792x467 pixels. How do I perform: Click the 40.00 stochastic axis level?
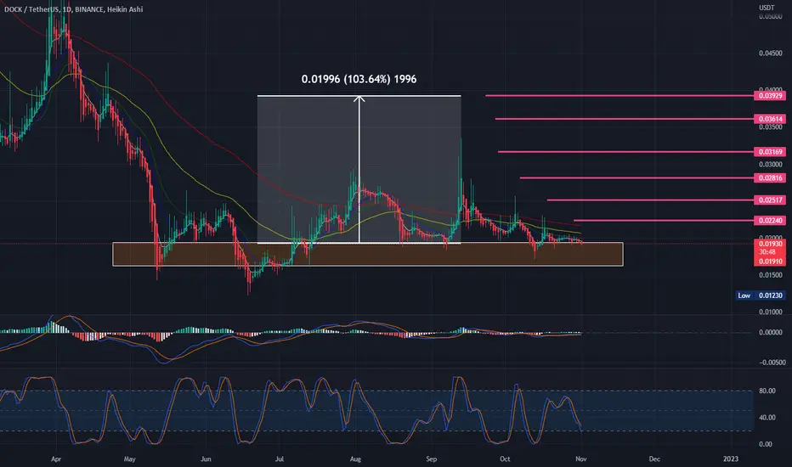coord(766,418)
